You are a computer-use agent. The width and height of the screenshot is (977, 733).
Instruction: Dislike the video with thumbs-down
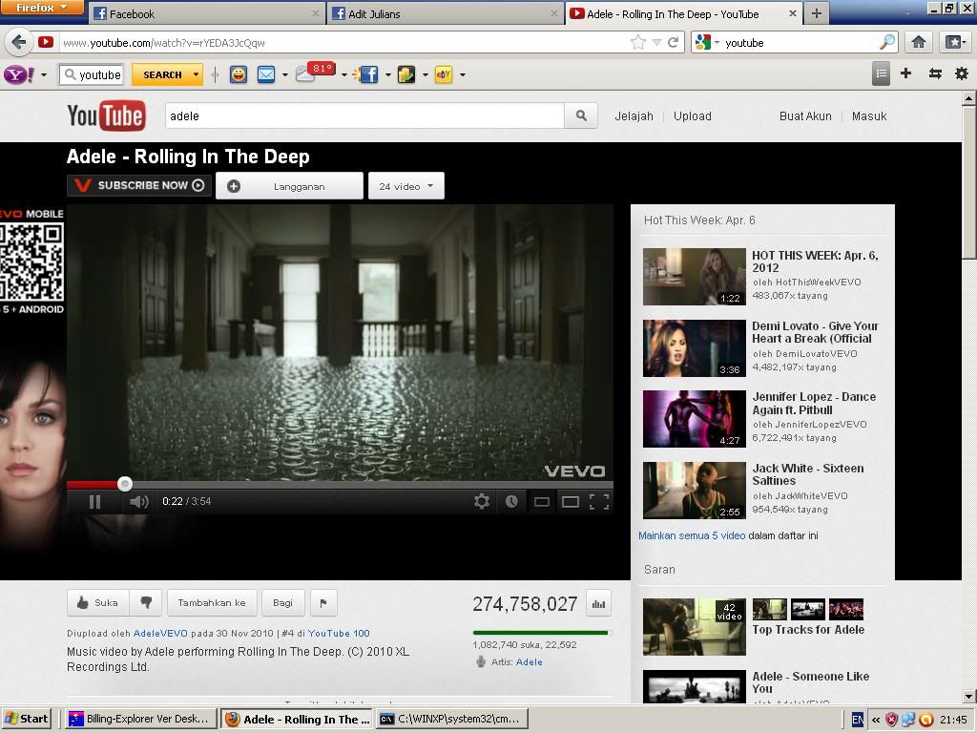click(x=146, y=603)
